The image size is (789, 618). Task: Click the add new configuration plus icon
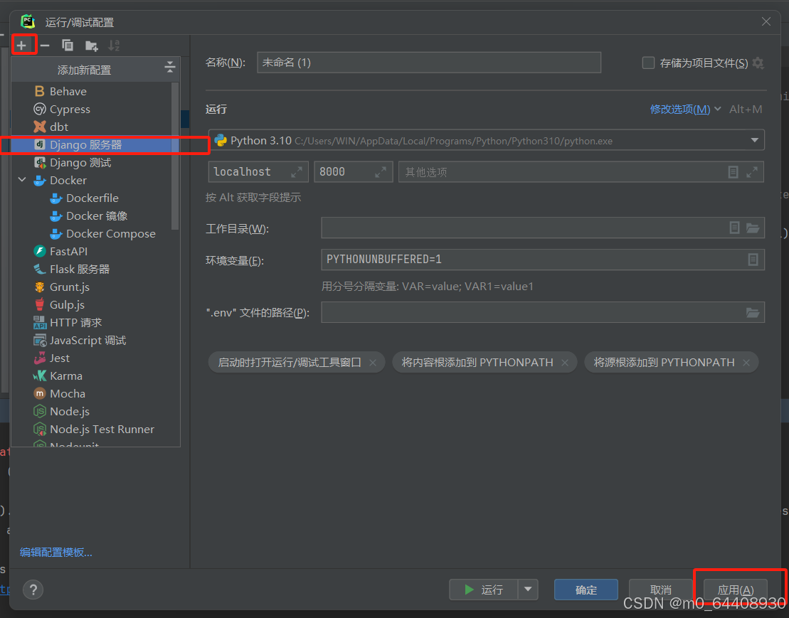pos(21,46)
